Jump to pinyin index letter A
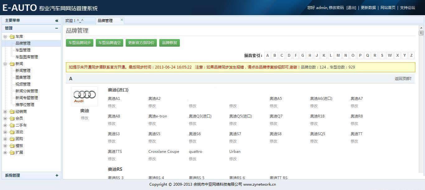Screen dimensions: 425x190 click(268, 55)
